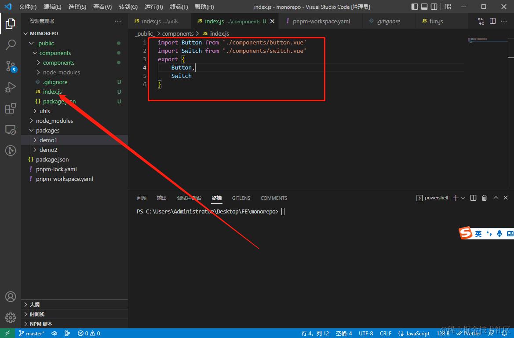Change the indentation setting 空格: 4
The image size is (514, 338).
344,334
